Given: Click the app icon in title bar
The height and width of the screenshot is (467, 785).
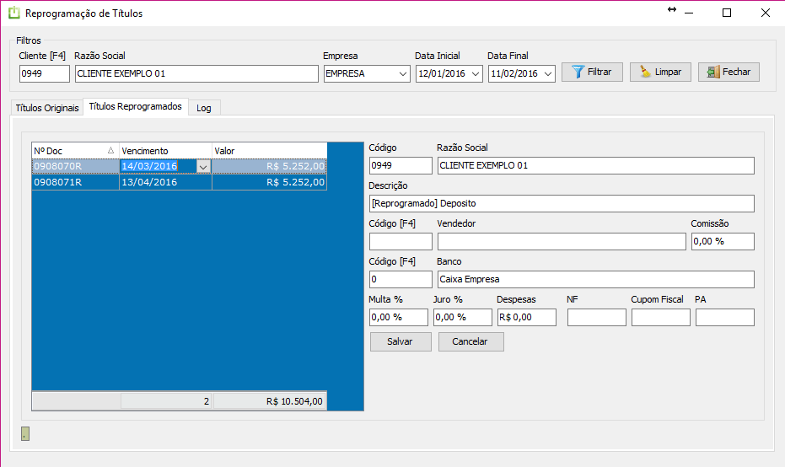Looking at the screenshot, I should pos(13,13).
